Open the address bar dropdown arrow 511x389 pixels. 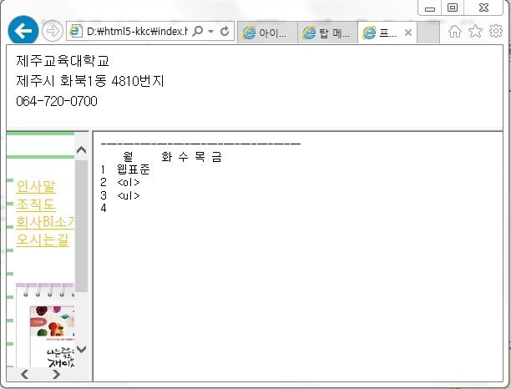(x=211, y=31)
